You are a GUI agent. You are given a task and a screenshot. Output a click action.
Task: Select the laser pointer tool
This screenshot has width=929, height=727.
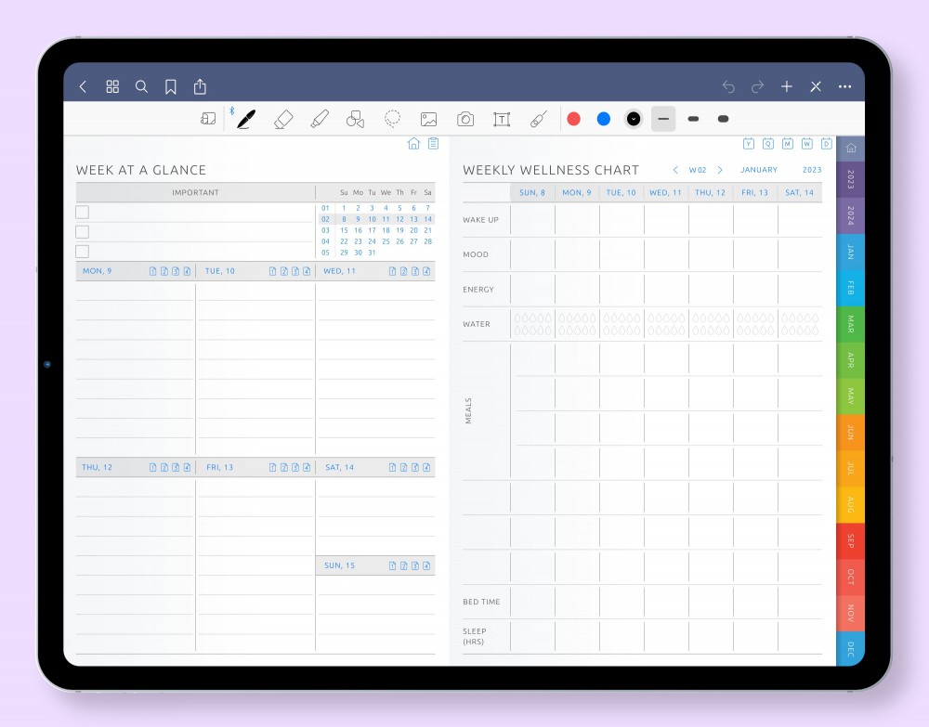click(539, 119)
